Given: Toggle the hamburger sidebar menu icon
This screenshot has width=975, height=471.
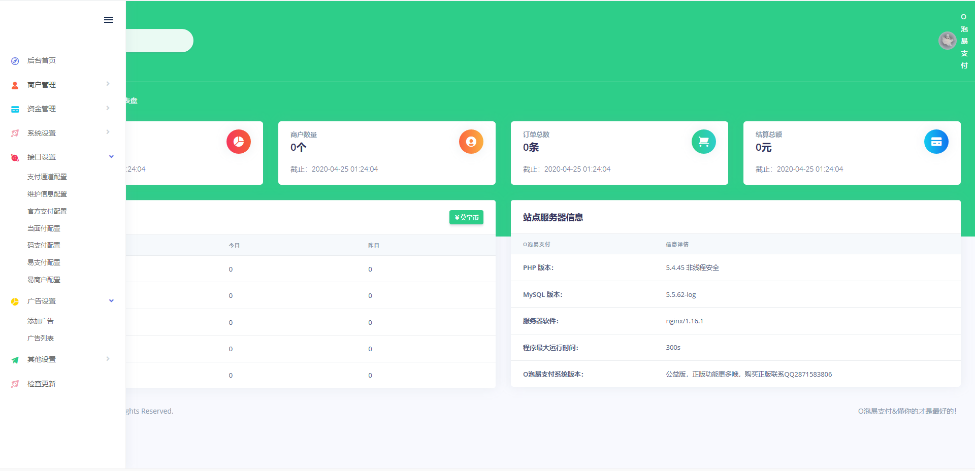Looking at the screenshot, I should (109, 20).
